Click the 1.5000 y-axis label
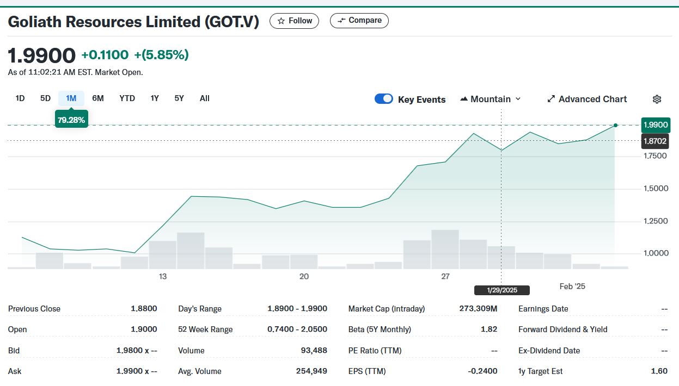The width and height of the screenshot is (679, 386). coord(656,189)
